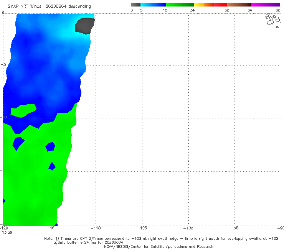The width and height of the screenshot is (284, 249).
Task: Click the swath time stamp "13:39"
Action: (x=7, y=233)
